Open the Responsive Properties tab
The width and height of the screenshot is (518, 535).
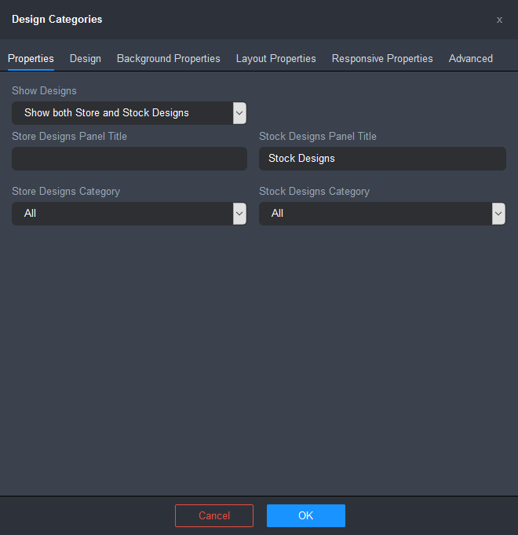click(382, 59)
